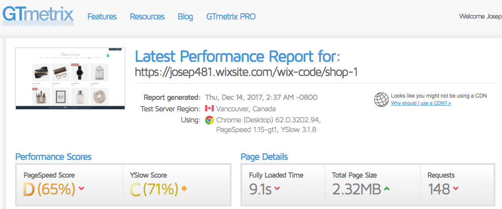Image resolution: width=502 pixels, height=209 pixels.
Task: Click the 'Looks like you might not be using a CDN' text
Action: pyautogui.click(x=439, y=96)
